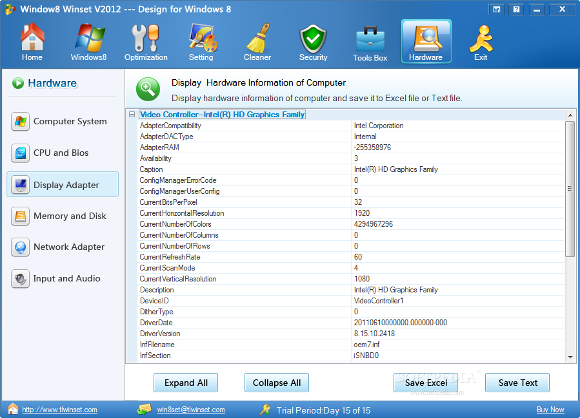
Task: Switch to Display Adapter tab
Action: (63, 184)
